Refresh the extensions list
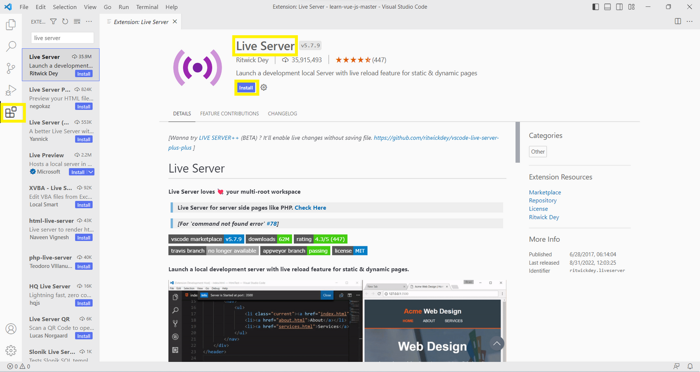 [x=65, y=21]
